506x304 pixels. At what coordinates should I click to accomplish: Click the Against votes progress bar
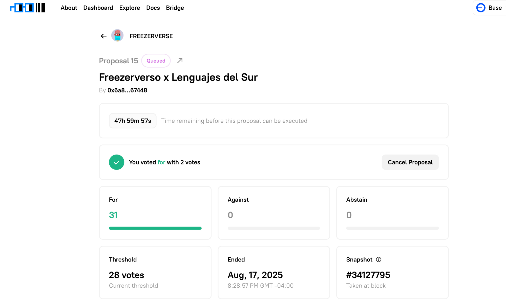click(274, 228)
